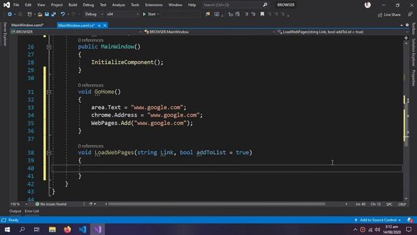Viewport: 417px width, 235px height.
Task: Click the New Project toolbar icon
Action: pyautogui.click(x=29, y=14)
